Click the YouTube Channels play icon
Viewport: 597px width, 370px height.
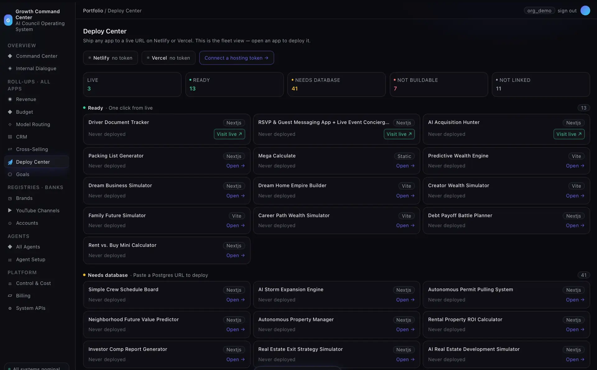click(x=10, y=210)
